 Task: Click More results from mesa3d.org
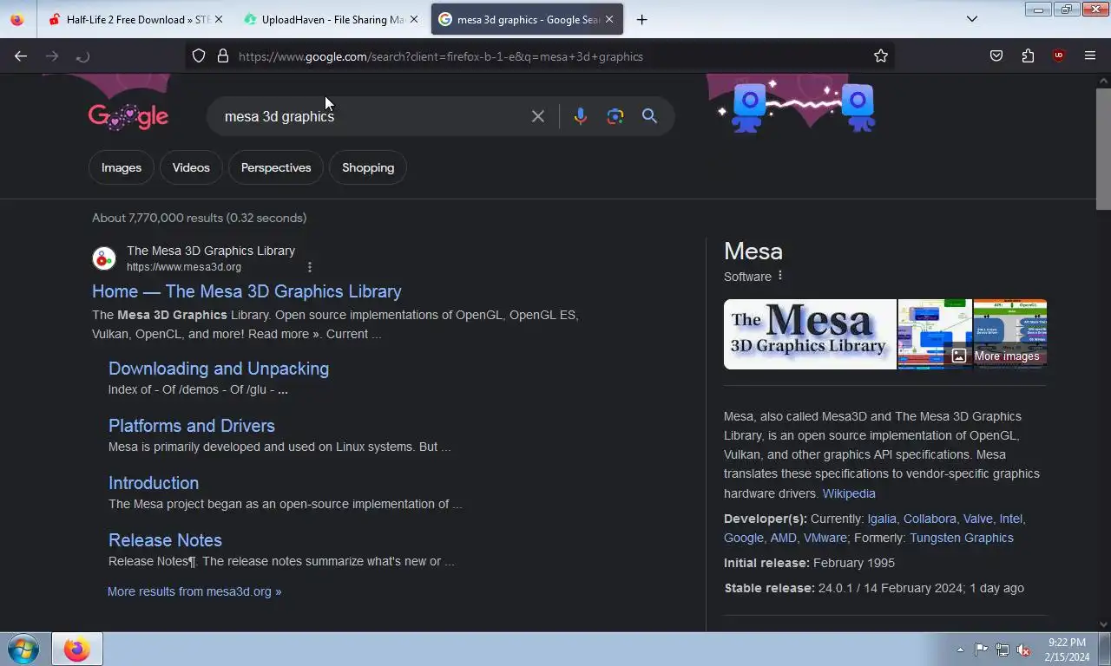tap(194, 591)
